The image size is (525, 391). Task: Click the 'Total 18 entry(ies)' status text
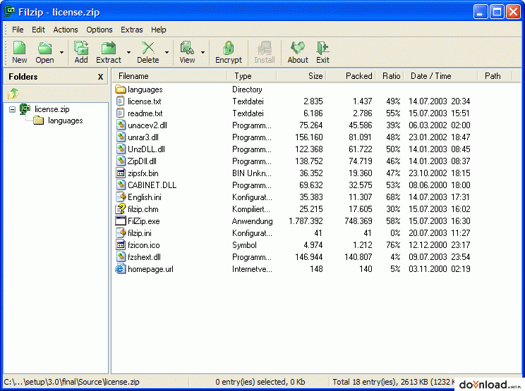394,382
